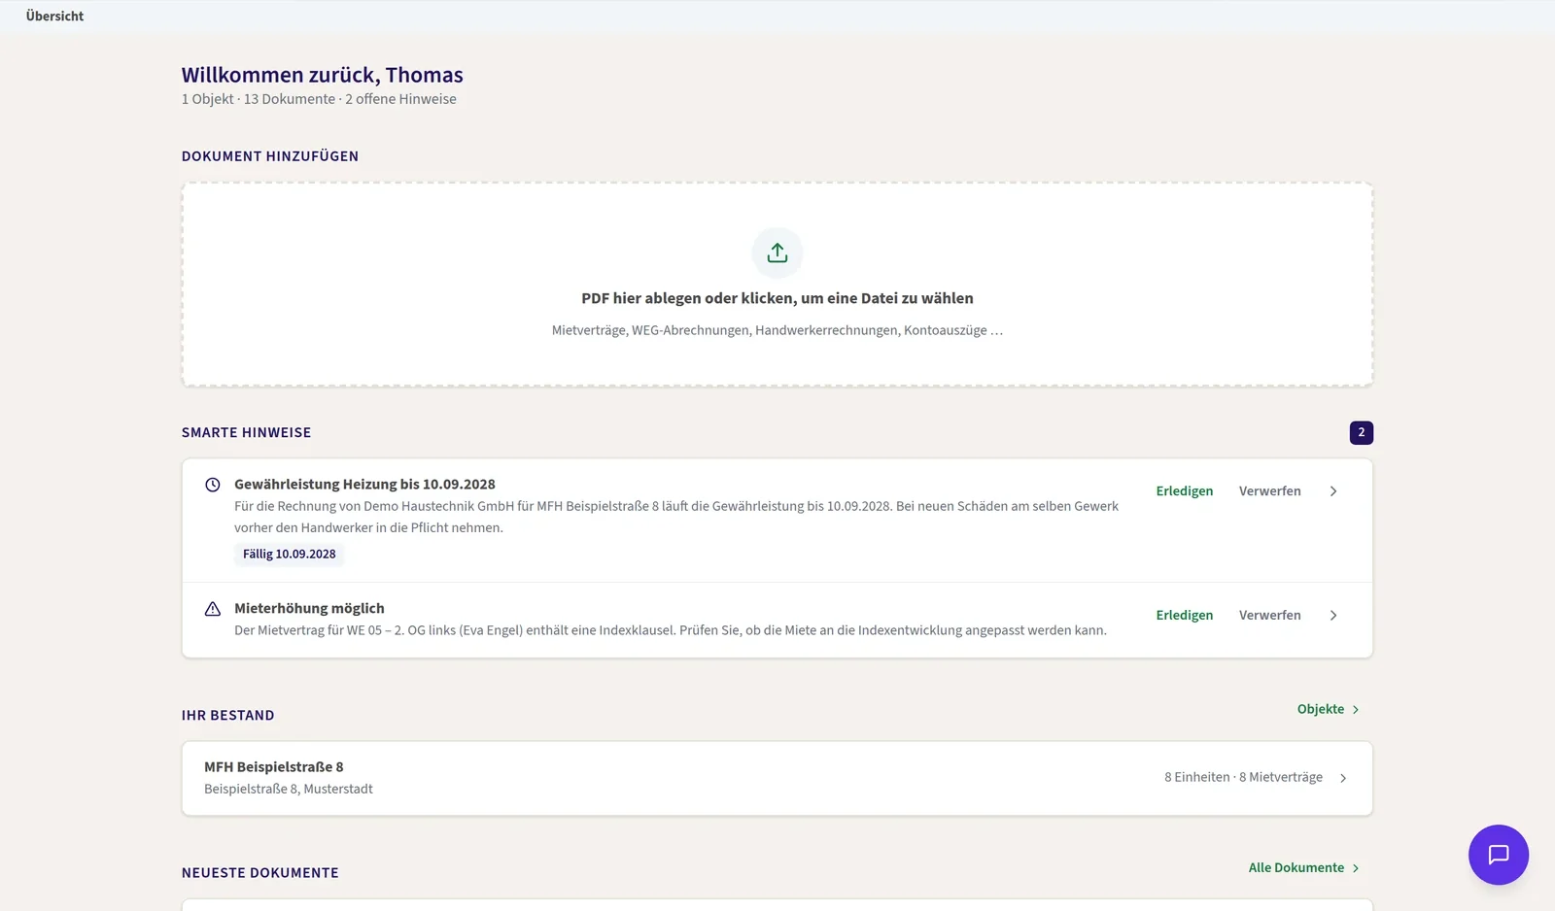Click the Smarte Hinweise count badge 2
1555x911 pixels.
1361,432
